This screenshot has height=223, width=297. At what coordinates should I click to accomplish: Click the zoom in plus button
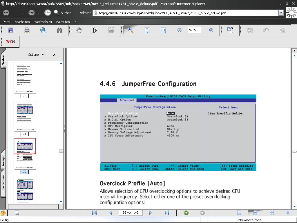[211, 30]
